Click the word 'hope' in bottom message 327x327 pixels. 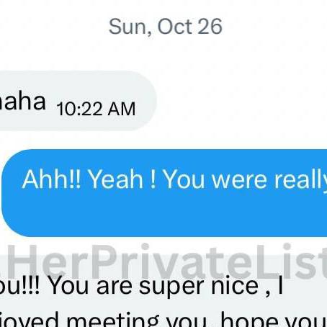(249, 319)
